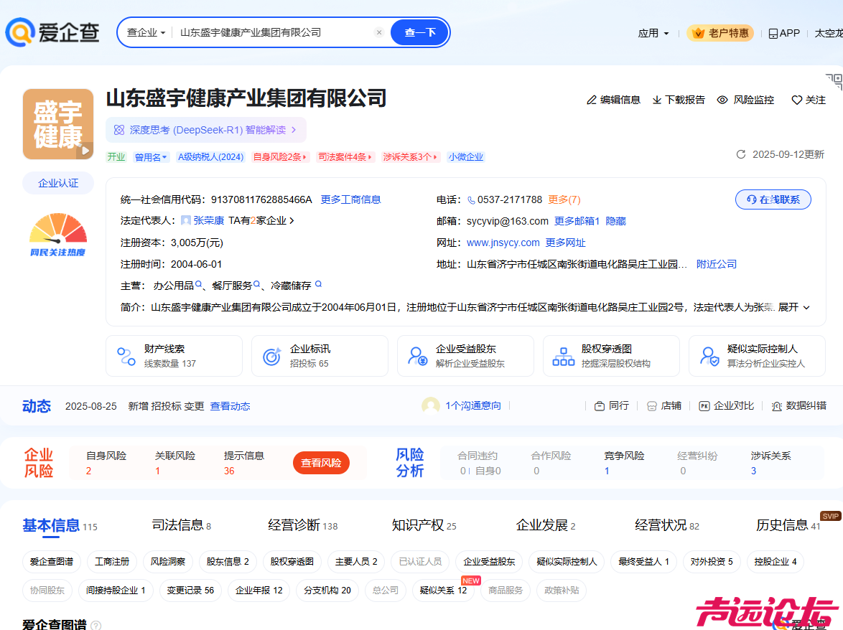Image resolution: width=843 pixels, height=630 pixels.
Task: Open the 更多工商信息 link
Action: click(x=350, y=199)
